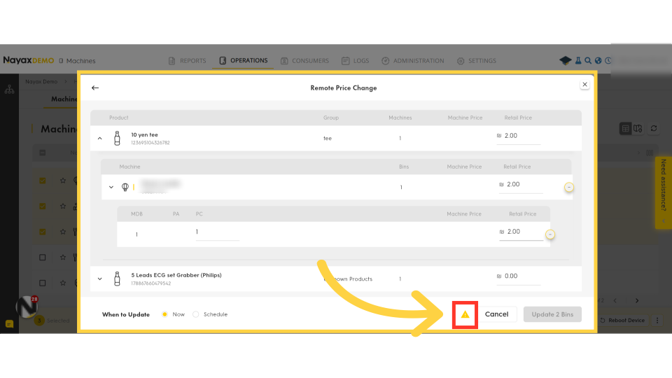
Task: Click the magnifier search icon in header
Action: point(588,61)
